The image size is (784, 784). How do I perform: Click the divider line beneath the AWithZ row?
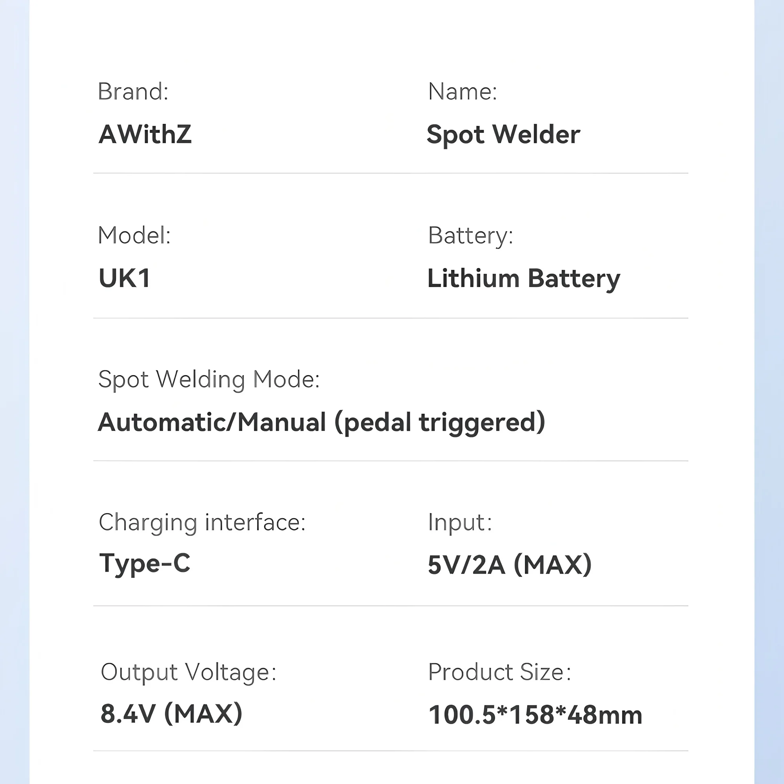[390, 173]
